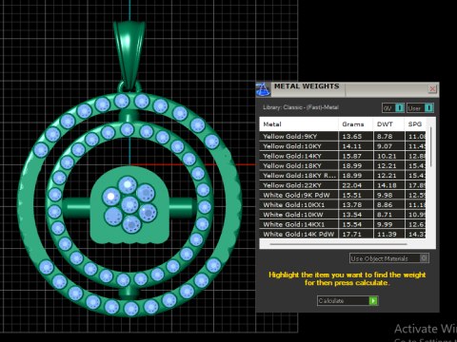Screen dimensions: 457x342
Task: Select White Gold:14K PdW row
Action: pyautogui.click(x=343, y=235)
